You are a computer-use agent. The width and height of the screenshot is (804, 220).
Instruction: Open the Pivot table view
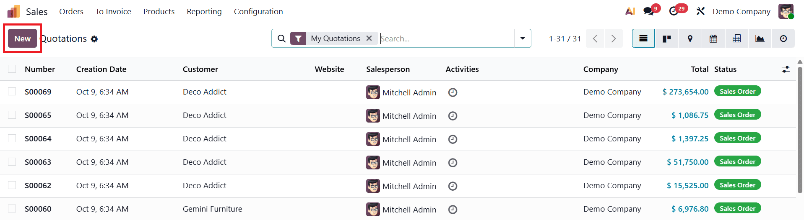736,38
